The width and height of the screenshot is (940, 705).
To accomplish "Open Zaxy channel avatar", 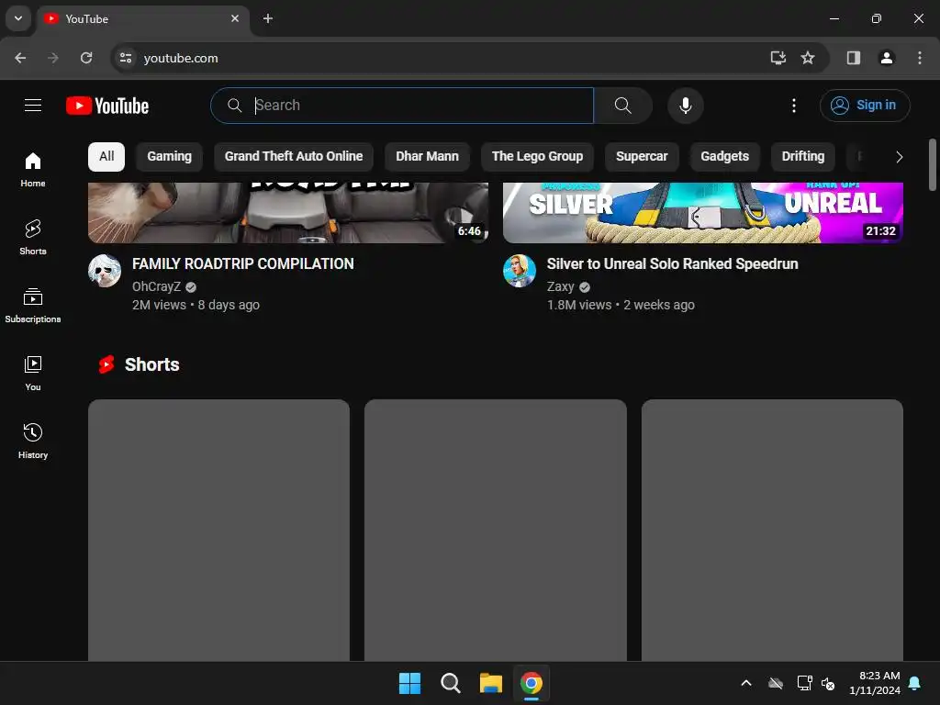I will (520, 271).
